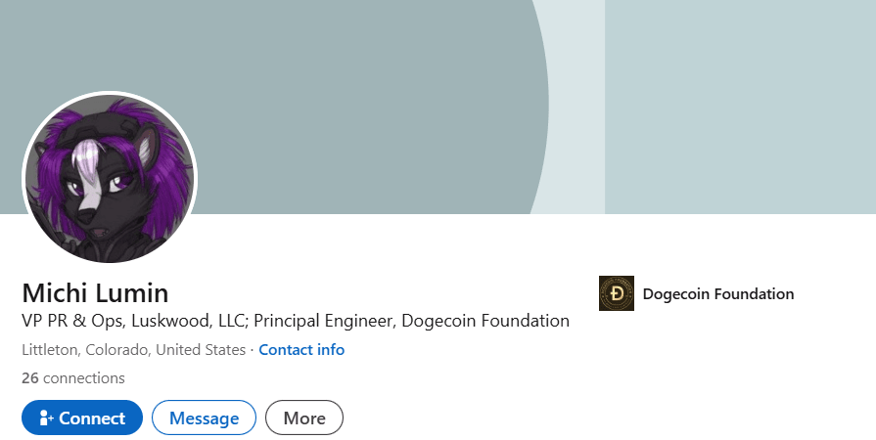Click the Michi Lumin name heading
The width and height of the screenshot is (876, 440).
point(95,292)
